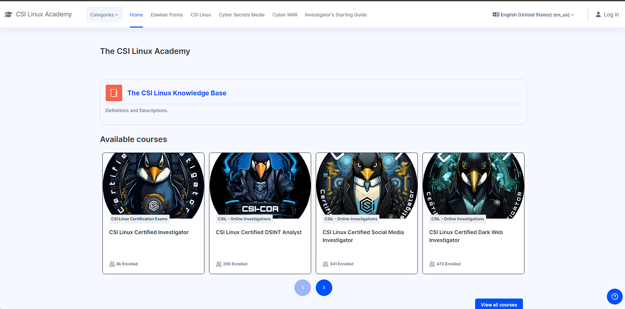Screen dimensions: 625x309
Task: Open The CSI Linux Knowledge Base link
Action: click(x=177, y=93)
